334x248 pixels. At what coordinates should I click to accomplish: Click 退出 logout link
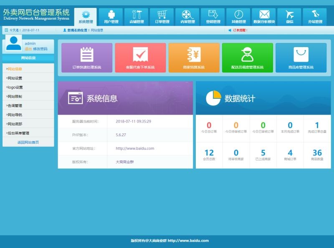[x=28, y=49]
